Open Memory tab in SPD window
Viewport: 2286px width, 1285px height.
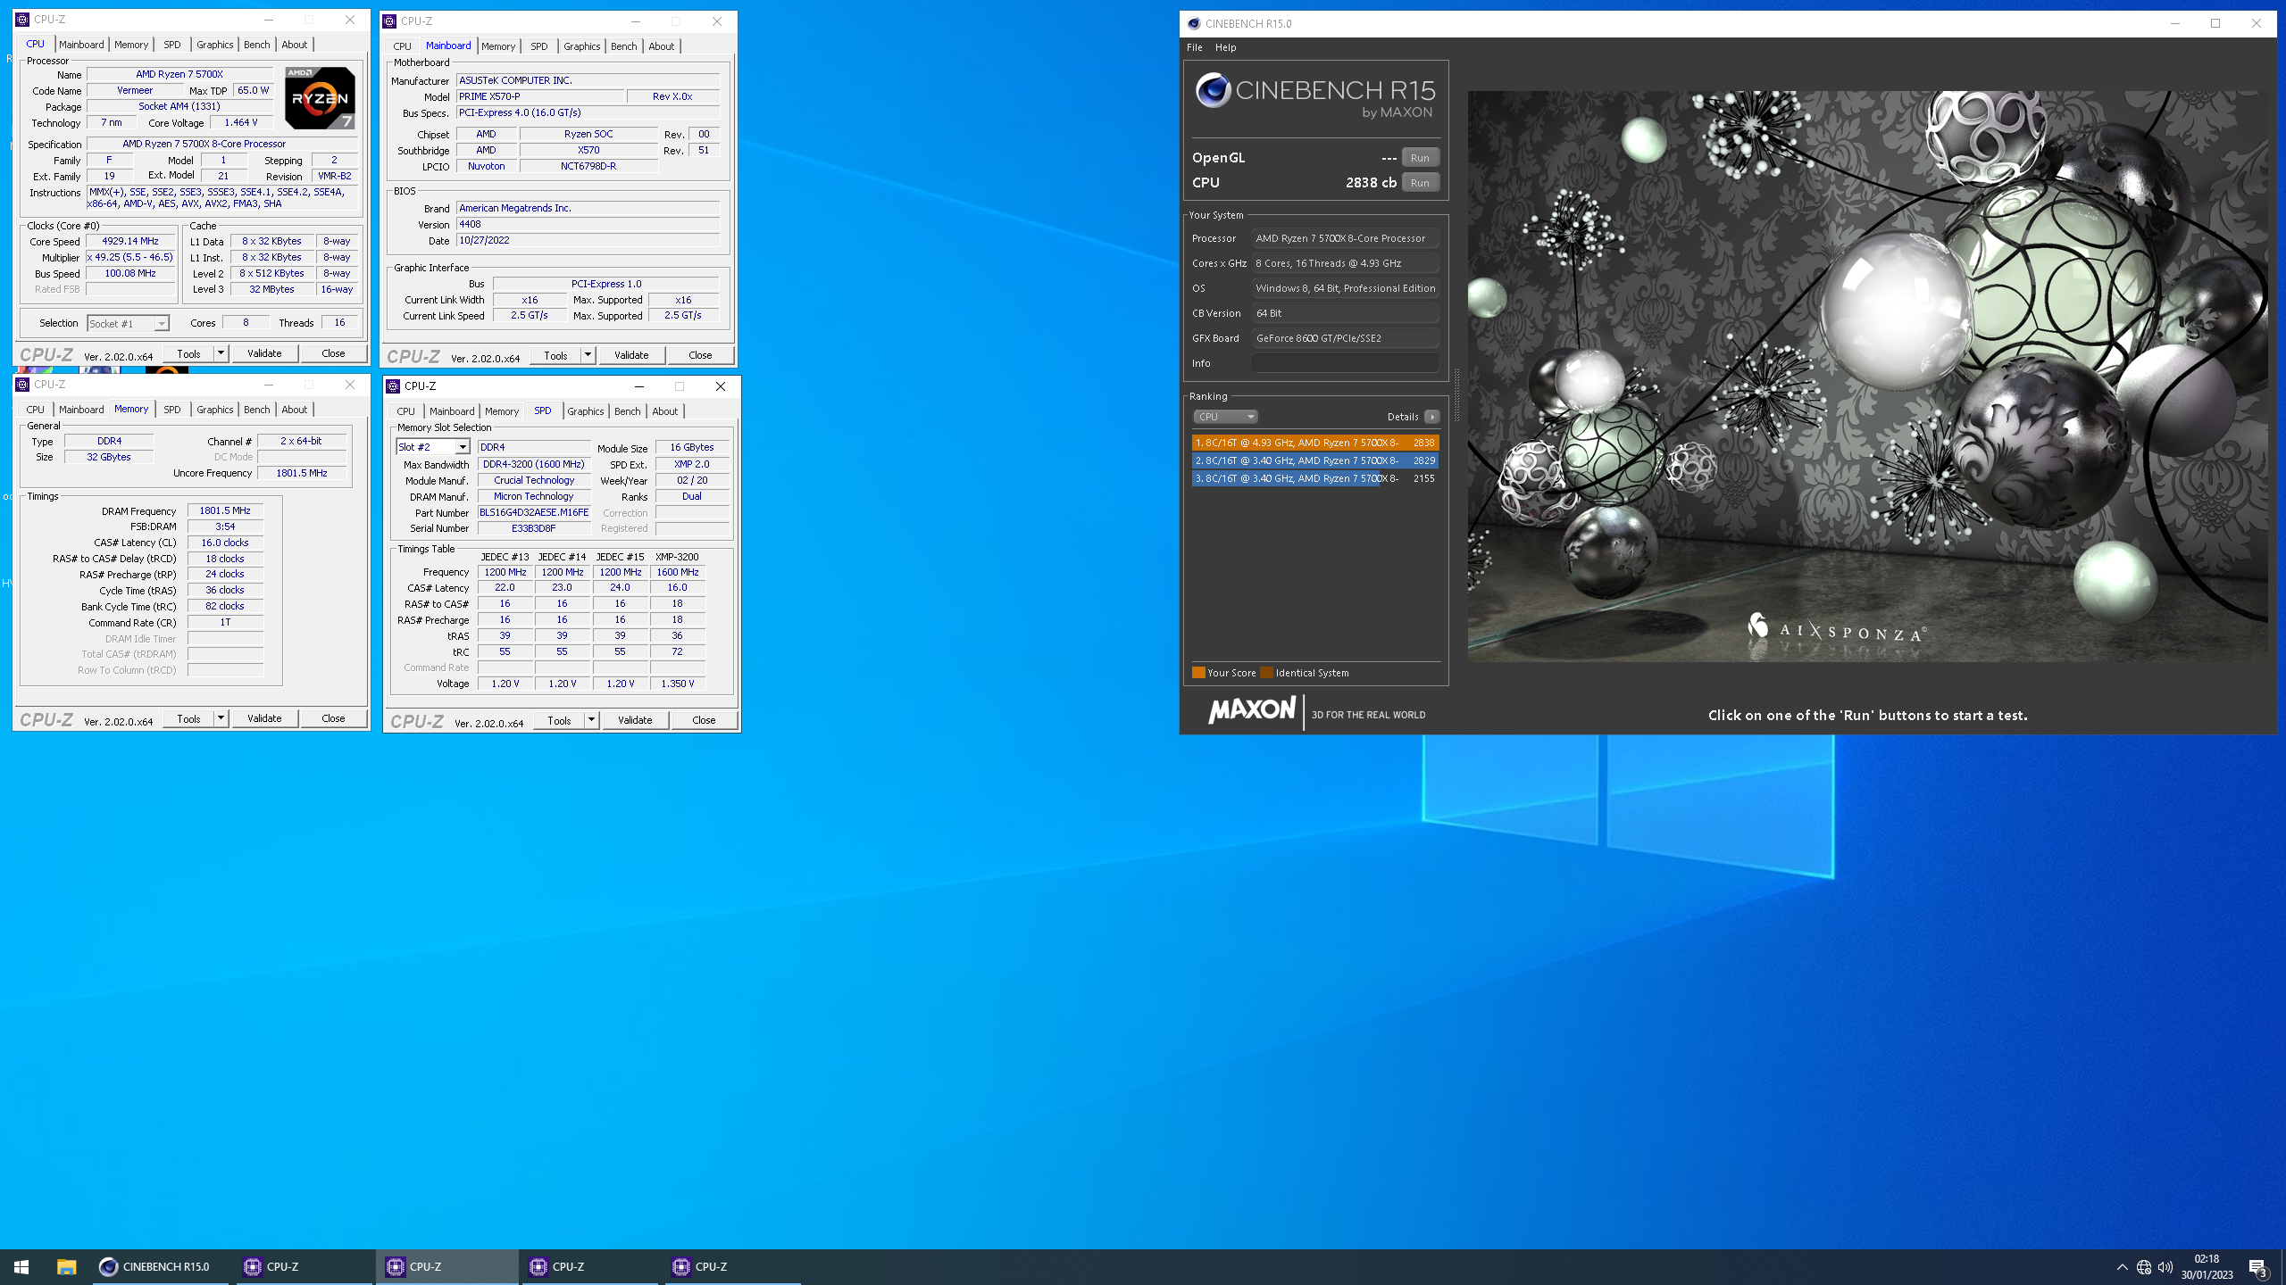[502, 411]
